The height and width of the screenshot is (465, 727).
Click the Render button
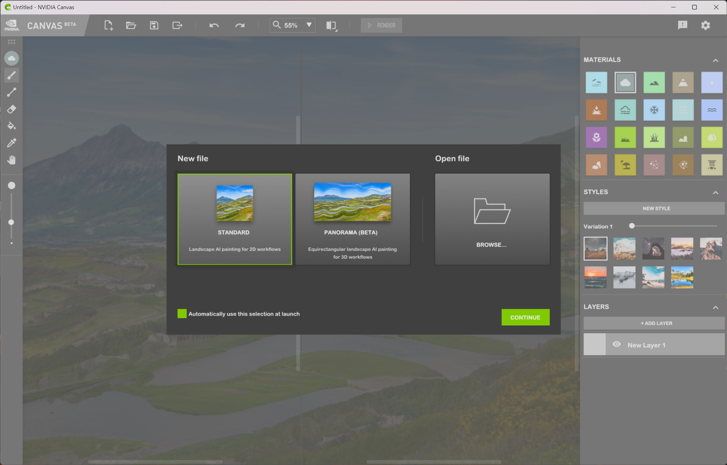coord(381,25)
